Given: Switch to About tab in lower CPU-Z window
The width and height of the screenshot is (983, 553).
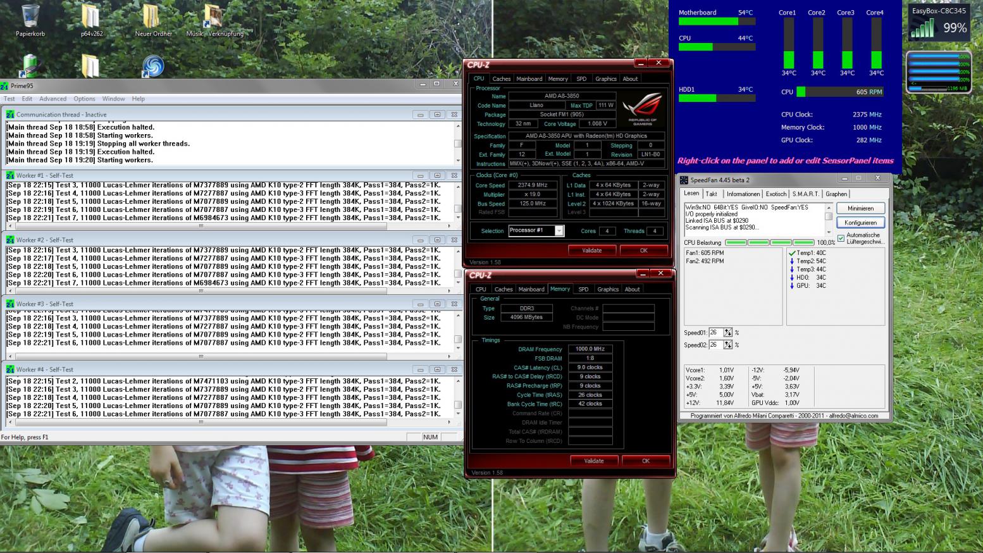Looking at the screenshot, I should click(x=633, y=289).
